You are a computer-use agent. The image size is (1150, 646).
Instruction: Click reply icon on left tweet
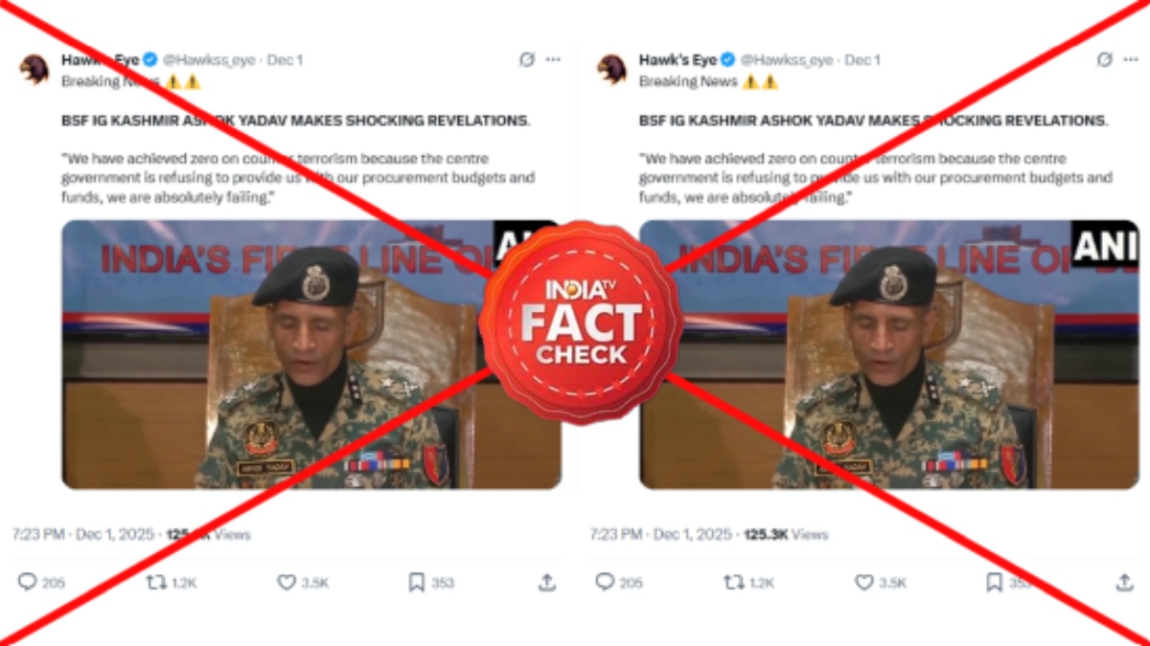click(28, 581)
